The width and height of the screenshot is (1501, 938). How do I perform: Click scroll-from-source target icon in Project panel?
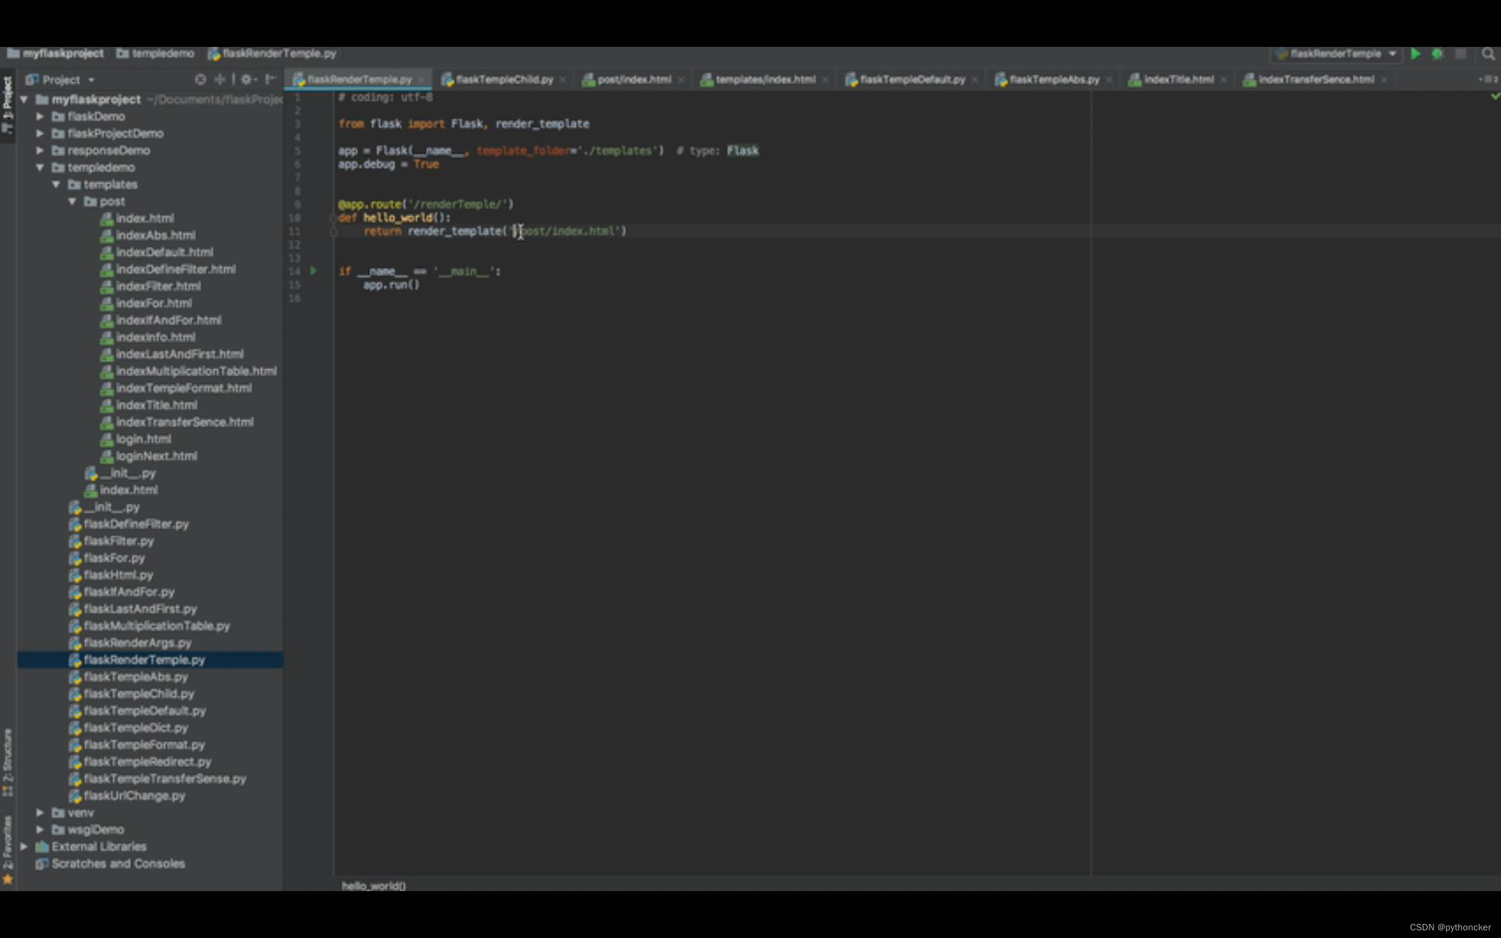(x=201, y=79)
